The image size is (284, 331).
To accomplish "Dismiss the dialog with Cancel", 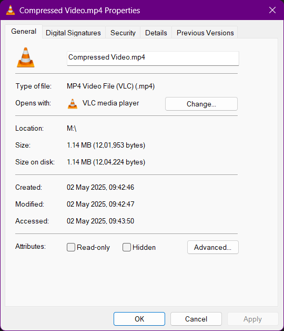I will [x=196, y=319].
